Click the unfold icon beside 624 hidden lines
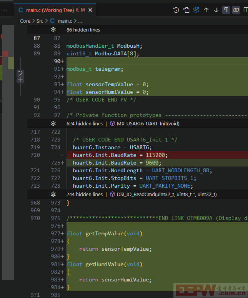248x298 pixels. 53,123
